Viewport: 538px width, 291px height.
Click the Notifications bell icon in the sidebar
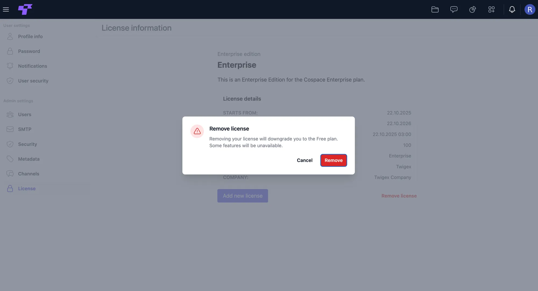click(10, 66)
